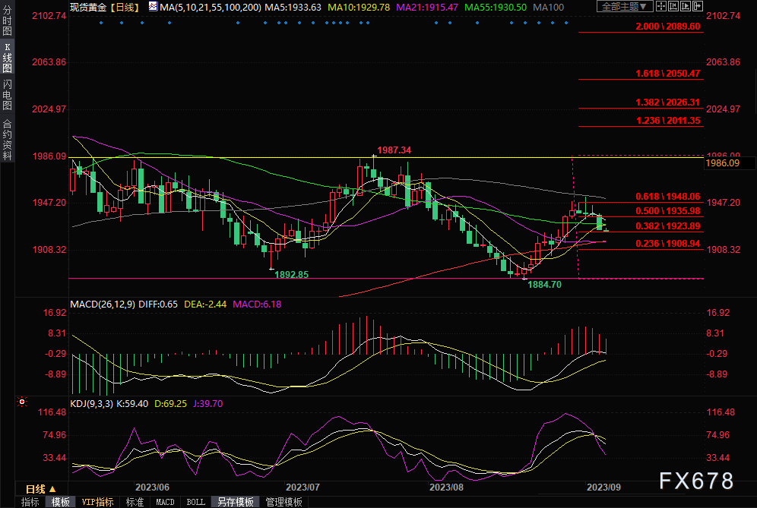
Task: Toggle the 模板 panel button
Action: pyautogui.click(x=60, y=502)
